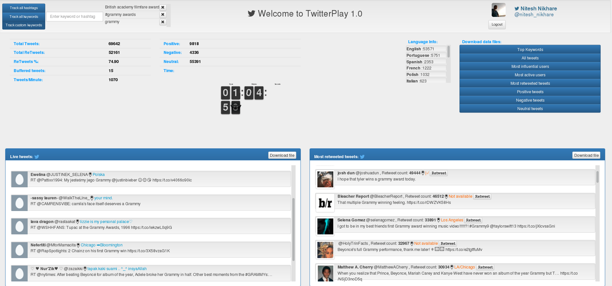
Task: Open the Polska location link
Action: tap(99, 175)
